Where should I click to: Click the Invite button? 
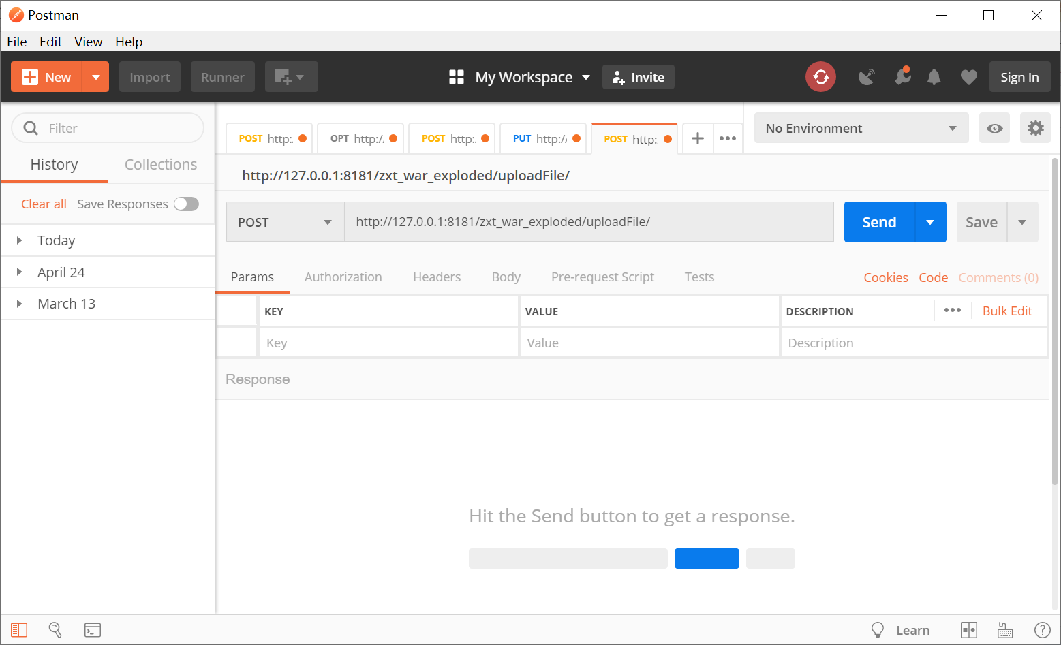(x=639, y=77)
